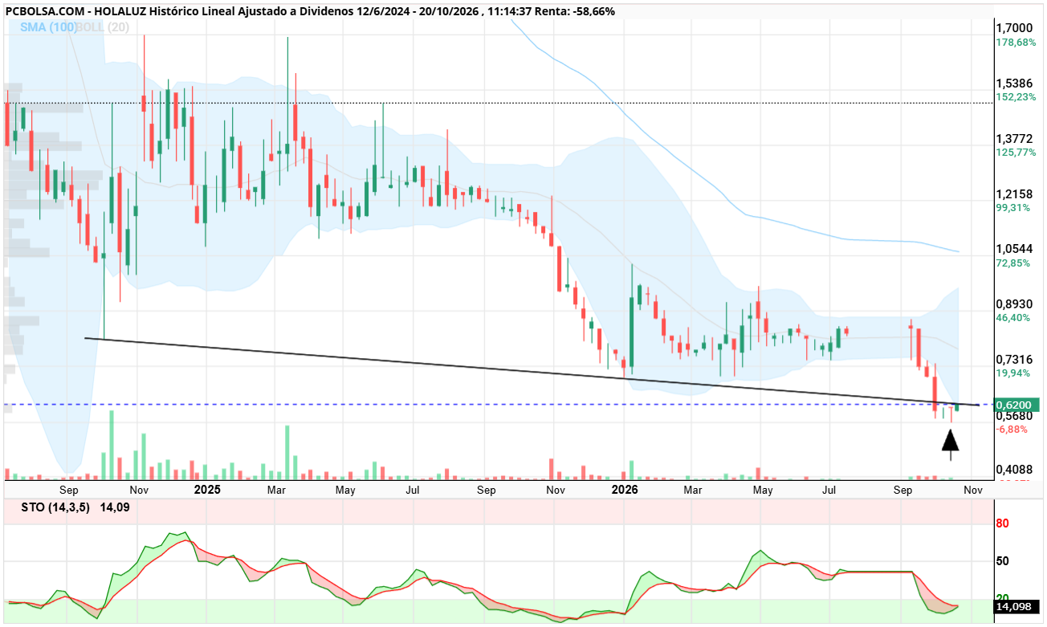Click the black 14,098 stochastic value tag
Image resolution: width=1047 pixels, height=627 pixels.
[1017, 608]
